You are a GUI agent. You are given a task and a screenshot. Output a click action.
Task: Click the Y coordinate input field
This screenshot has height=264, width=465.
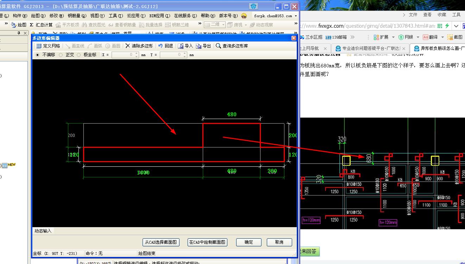coord(173,55)
